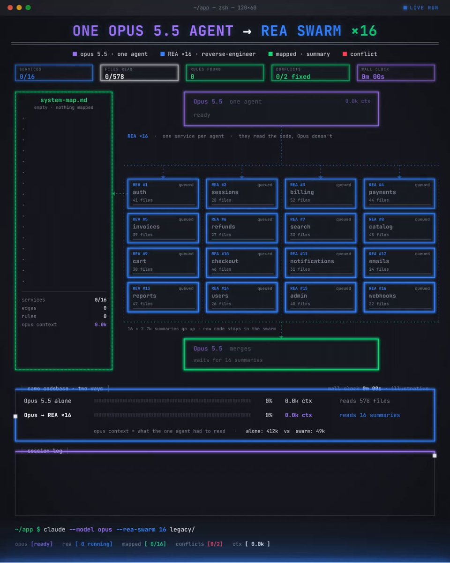Open the REA #1 auth card

tap(163, 193)
